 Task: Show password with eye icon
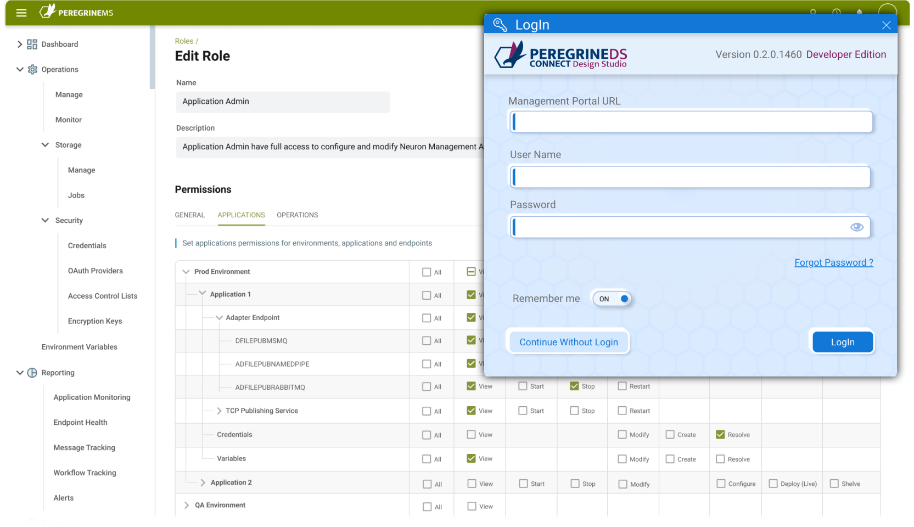coord(856,227)
